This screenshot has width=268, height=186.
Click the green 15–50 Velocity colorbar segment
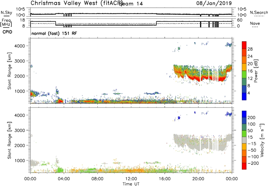tap(244, 134)
